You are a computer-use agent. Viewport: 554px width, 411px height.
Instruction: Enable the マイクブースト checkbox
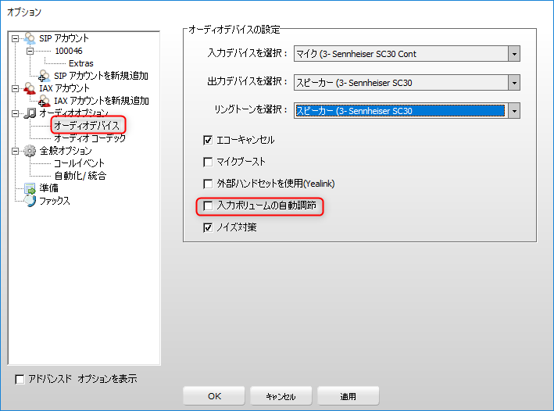click(208, 162)
